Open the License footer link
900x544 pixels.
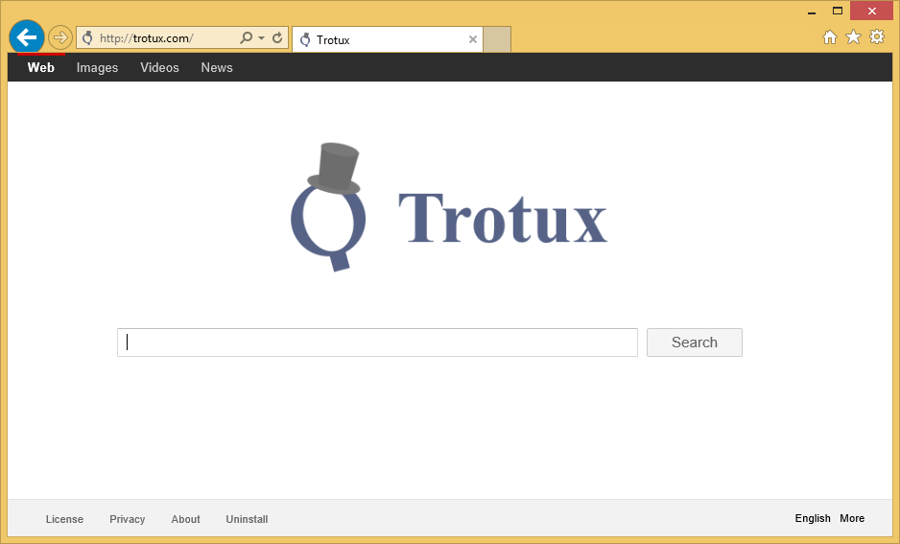(64, 519)
